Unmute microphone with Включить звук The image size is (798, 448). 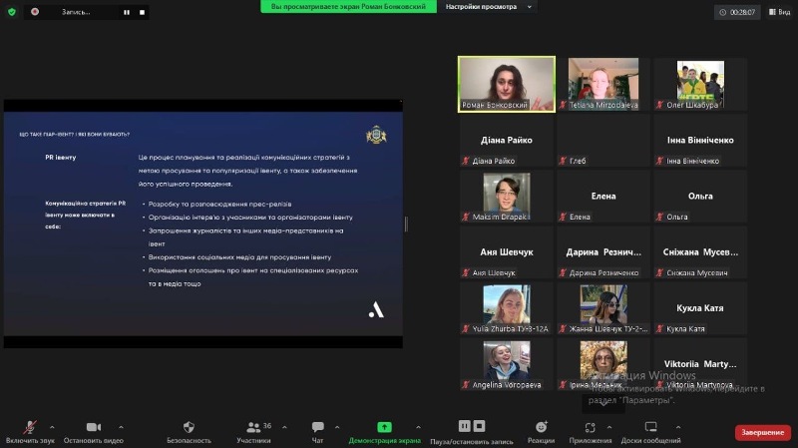tap(30, 432)
